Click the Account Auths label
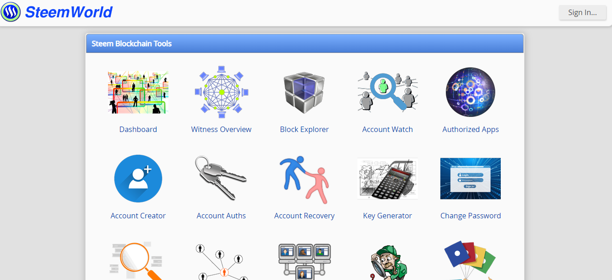This screenshot has height=280, width=612. (x=222, y=216)
